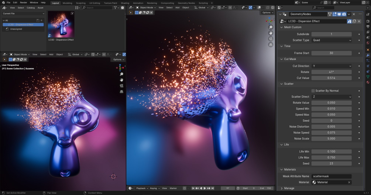The height and width of the screenshot is (195, 371).
Task: Open the Render menu
Action: 23,3
